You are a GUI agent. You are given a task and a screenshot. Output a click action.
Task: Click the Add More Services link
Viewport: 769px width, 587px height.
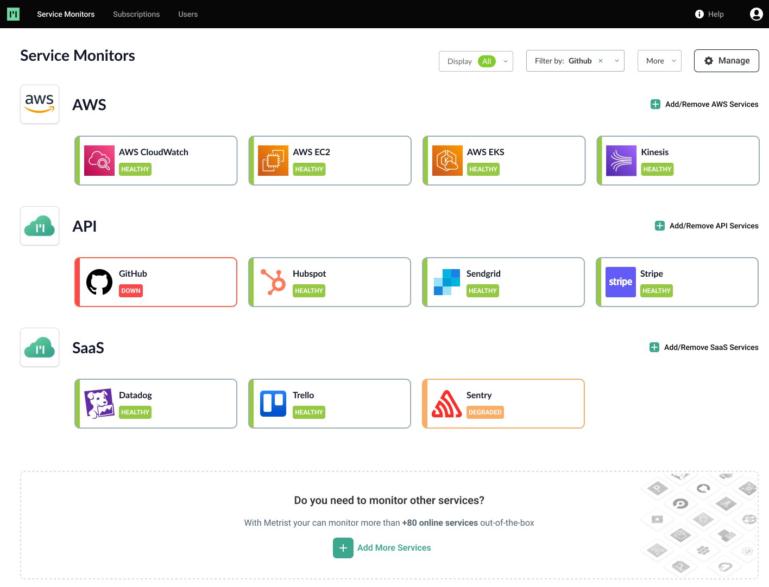click(x=394, y=548)
